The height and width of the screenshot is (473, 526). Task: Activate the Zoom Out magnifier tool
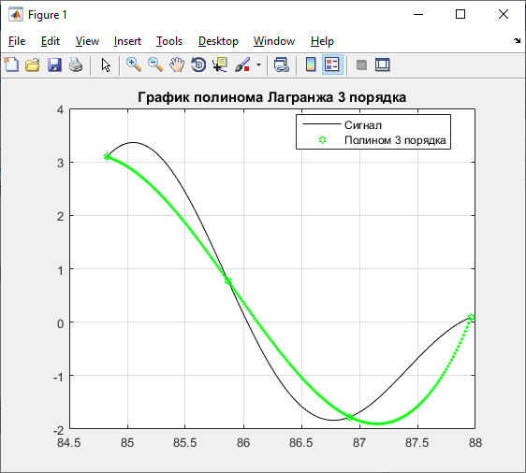point(155,64)
